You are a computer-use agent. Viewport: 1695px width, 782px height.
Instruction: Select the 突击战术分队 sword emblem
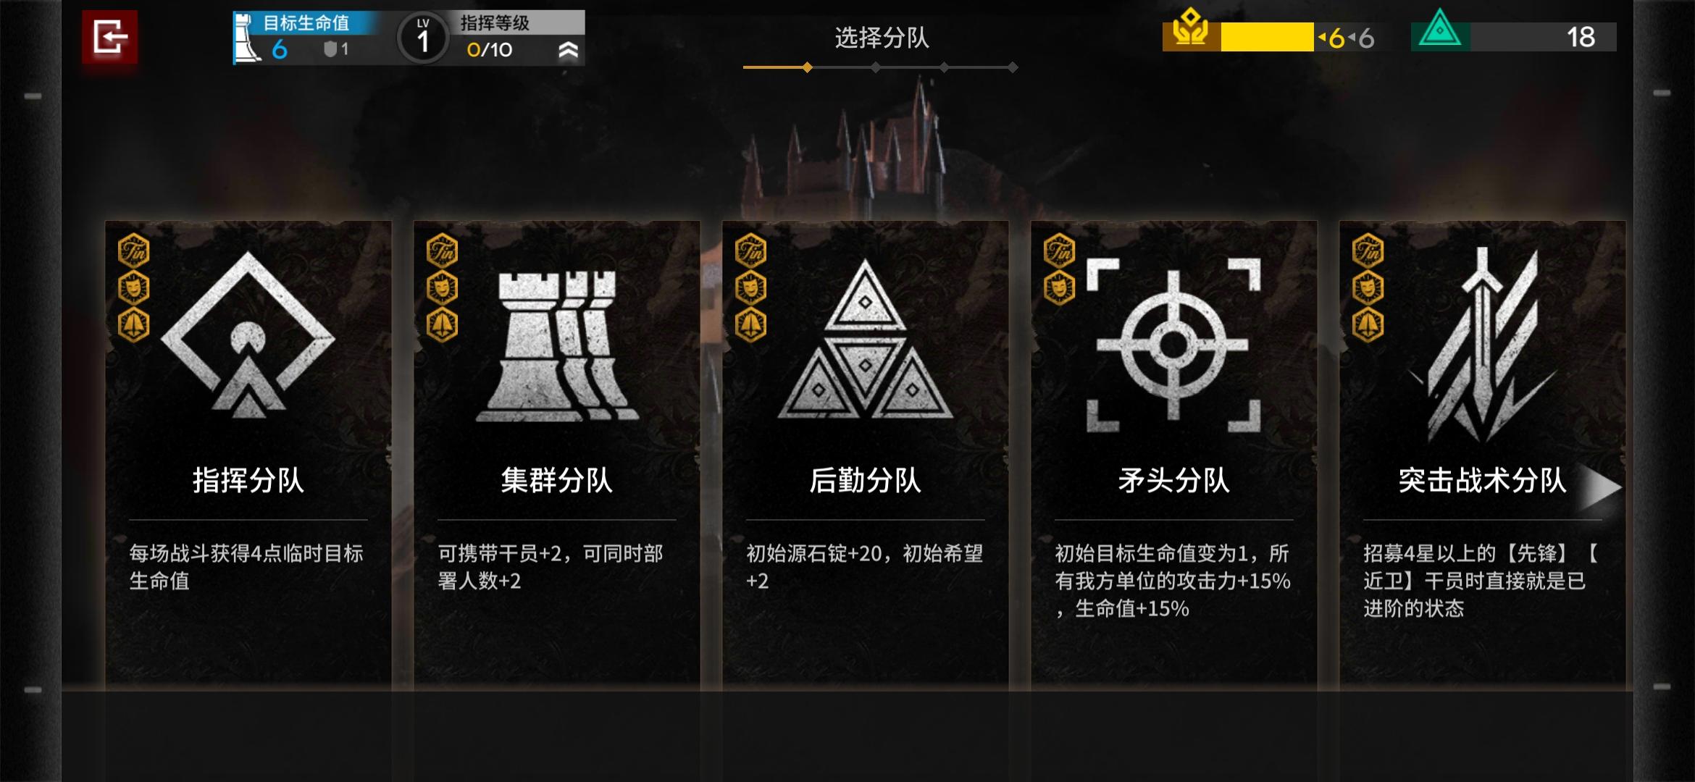(1483, 344)
